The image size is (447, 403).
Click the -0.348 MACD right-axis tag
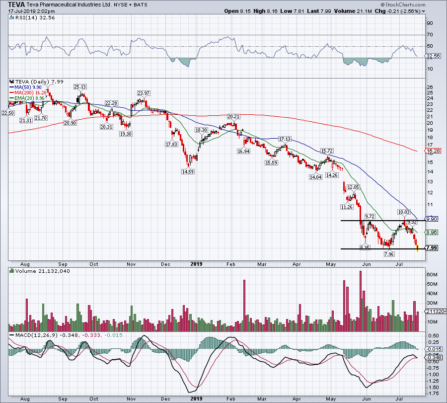(433, 357)
